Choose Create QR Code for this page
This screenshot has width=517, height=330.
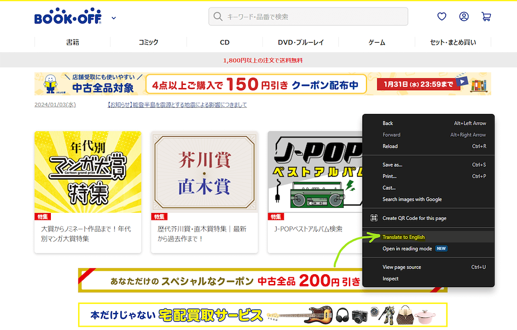(428, 218)
